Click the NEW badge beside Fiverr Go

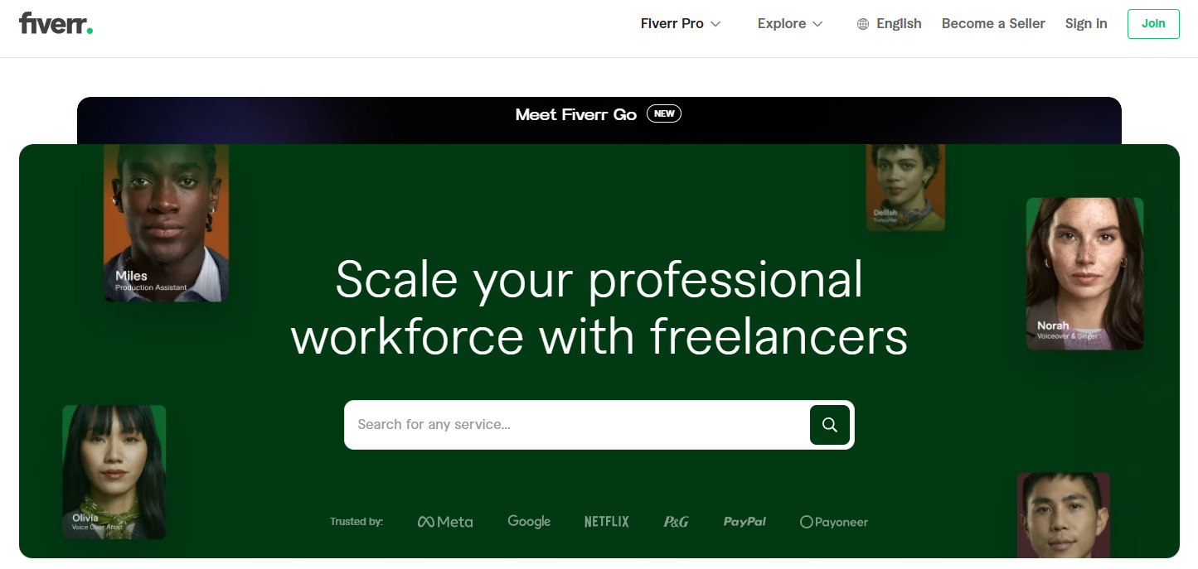[x=663, y=113]
